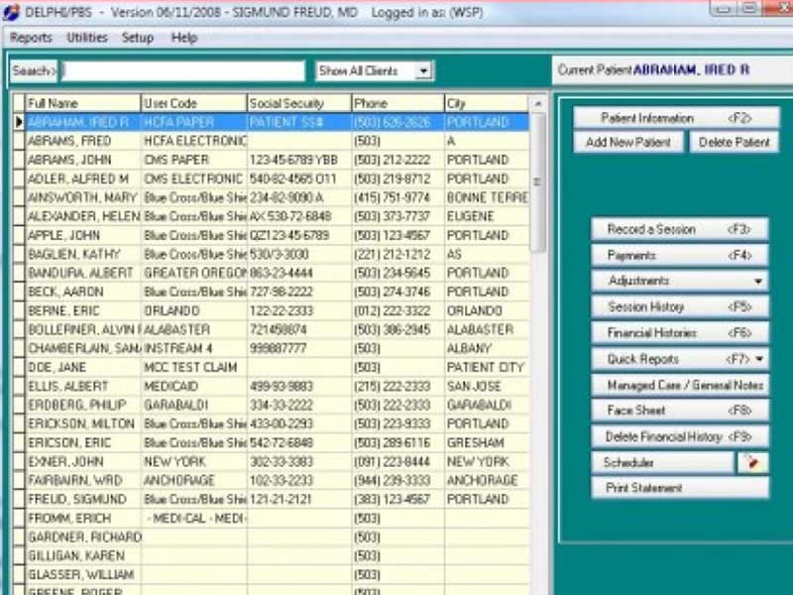Image resolution: width=793 pixels, height=595 pixels.
Task: Open Financial Histories F6
Action: [x=680, y=332]
